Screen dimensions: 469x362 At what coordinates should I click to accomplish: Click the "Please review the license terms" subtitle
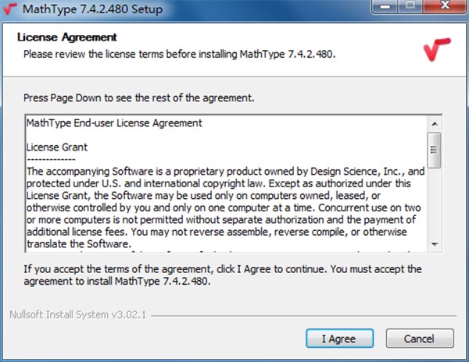coord(180,54)
